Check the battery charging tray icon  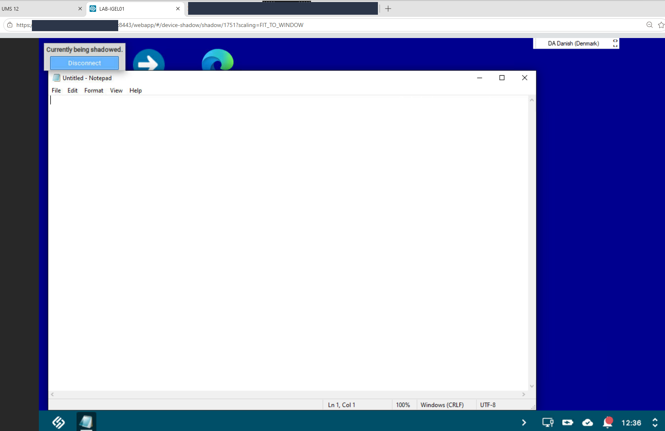point(568,422)
